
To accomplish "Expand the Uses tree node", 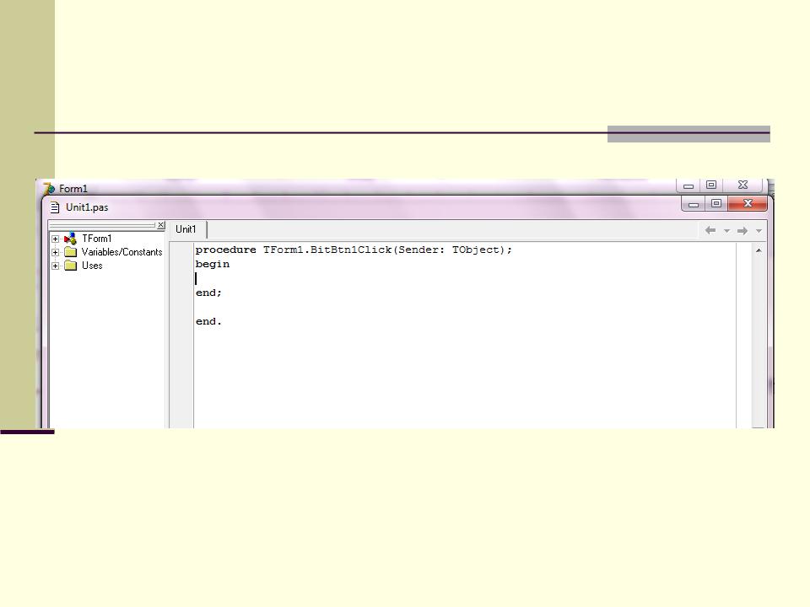I will 56,266.
